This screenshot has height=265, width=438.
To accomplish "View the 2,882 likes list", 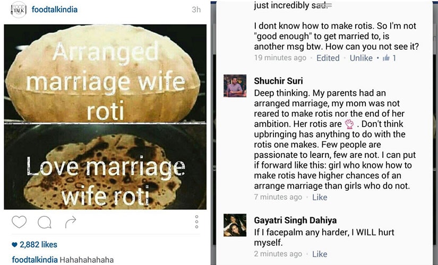I will click(x=38, y=245).
